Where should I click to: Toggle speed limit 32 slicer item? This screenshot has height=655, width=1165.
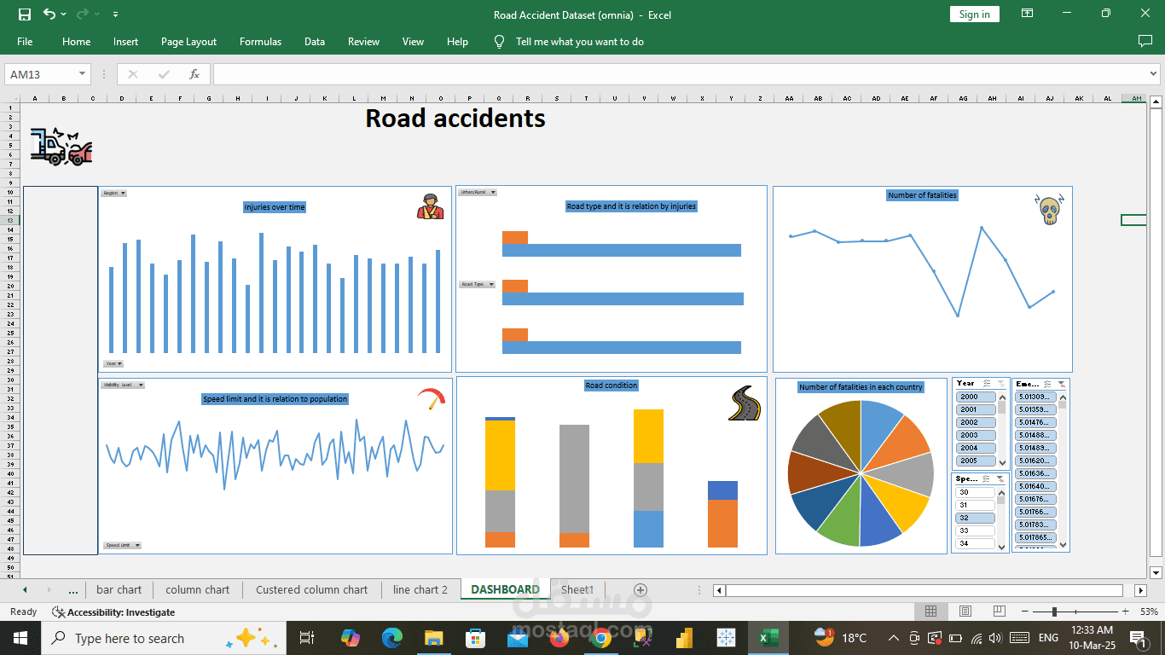coord(975,518)
